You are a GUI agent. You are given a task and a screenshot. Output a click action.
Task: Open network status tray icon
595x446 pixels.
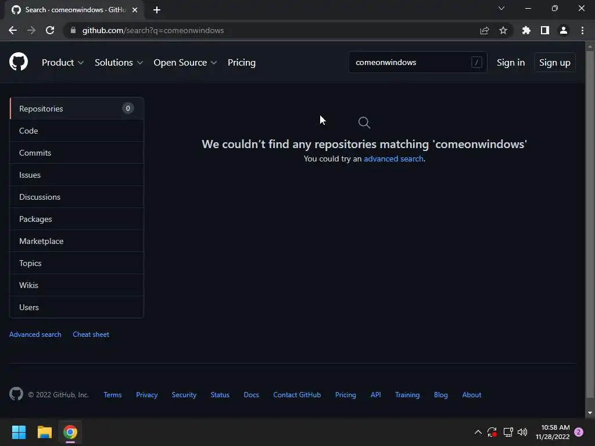508,432
